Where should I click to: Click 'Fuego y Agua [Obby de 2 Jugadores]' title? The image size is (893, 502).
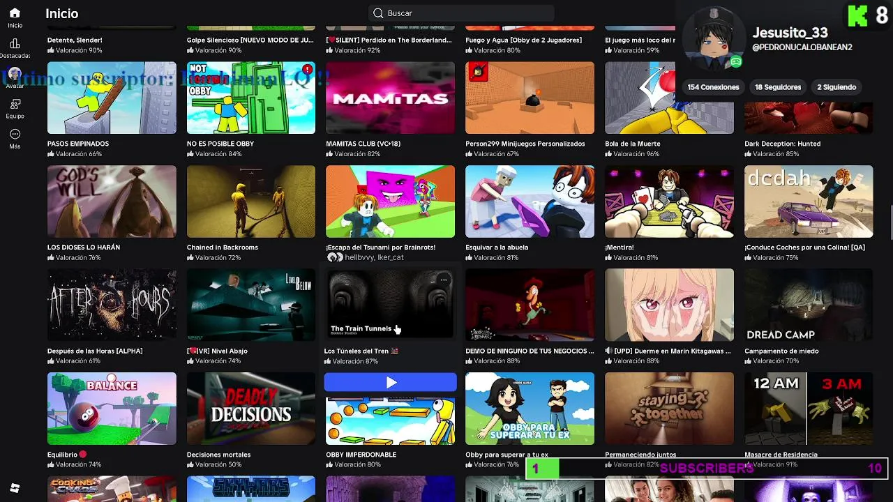(523, 40)
